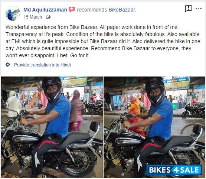
Task: Click the backrest in the right photo
Action: (x=197, y=130)
